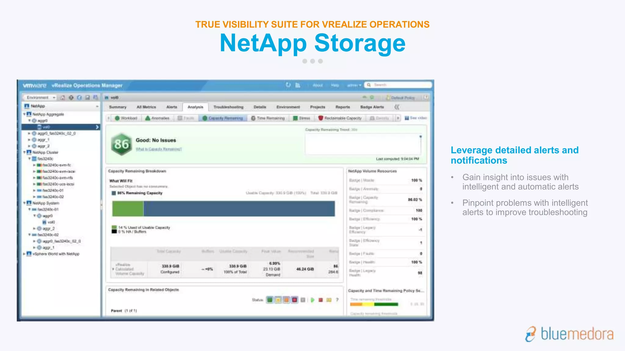Click the save-like content icon in left toolbar

tap(88, 97)
